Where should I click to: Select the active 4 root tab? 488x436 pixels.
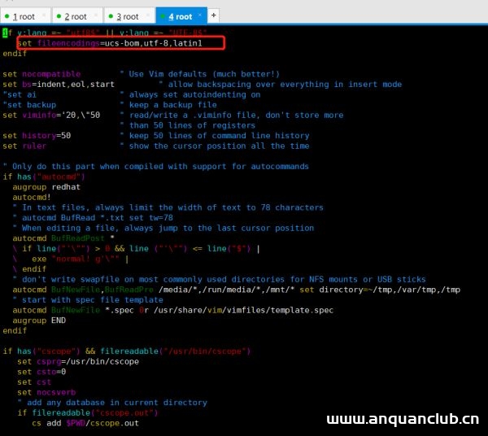pyautogui.click(x=180, y=16)
